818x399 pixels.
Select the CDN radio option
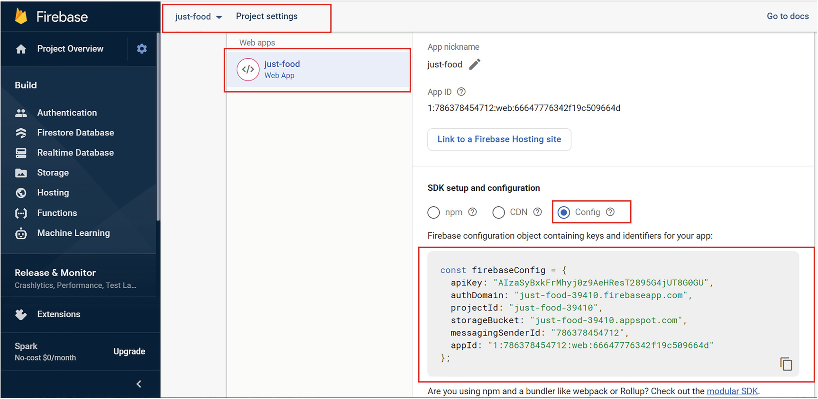pos(498,213)
